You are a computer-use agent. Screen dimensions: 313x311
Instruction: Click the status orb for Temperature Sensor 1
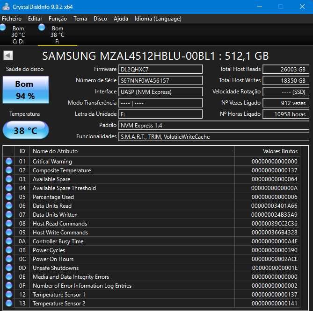(x=9, y=294)
